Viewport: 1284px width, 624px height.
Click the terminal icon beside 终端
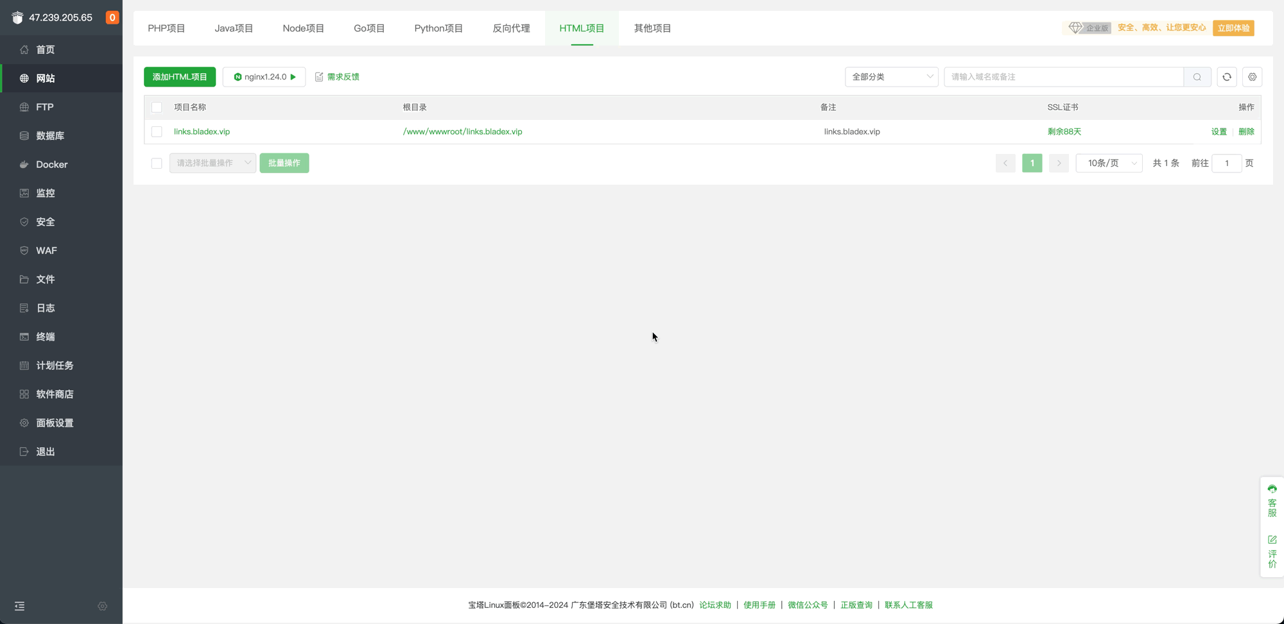(x=24, y=337)
